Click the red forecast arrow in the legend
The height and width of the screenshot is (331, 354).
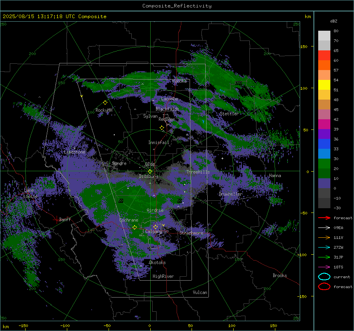[324, 218]
